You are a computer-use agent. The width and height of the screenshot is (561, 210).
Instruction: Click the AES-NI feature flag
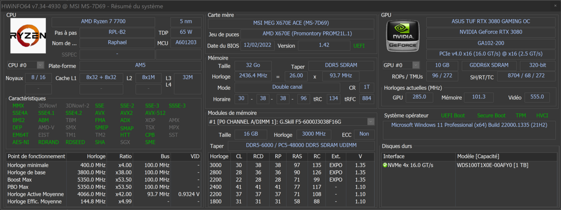tap(21, 142)
